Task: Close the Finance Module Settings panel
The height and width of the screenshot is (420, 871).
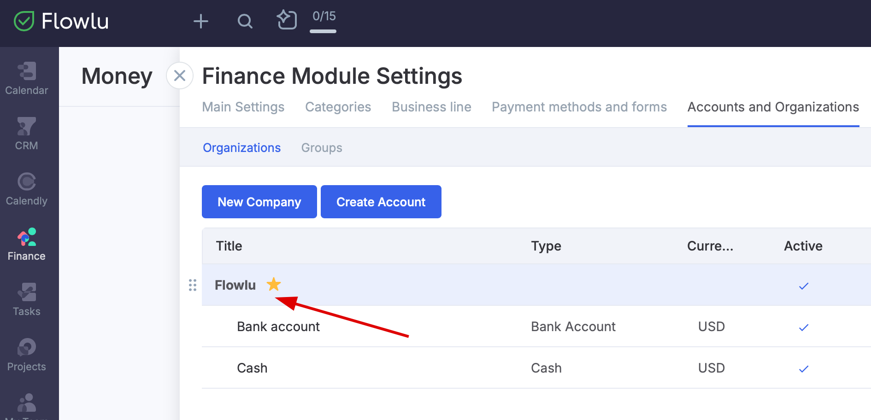Action: pyautogui.click(x=180, y=76)
